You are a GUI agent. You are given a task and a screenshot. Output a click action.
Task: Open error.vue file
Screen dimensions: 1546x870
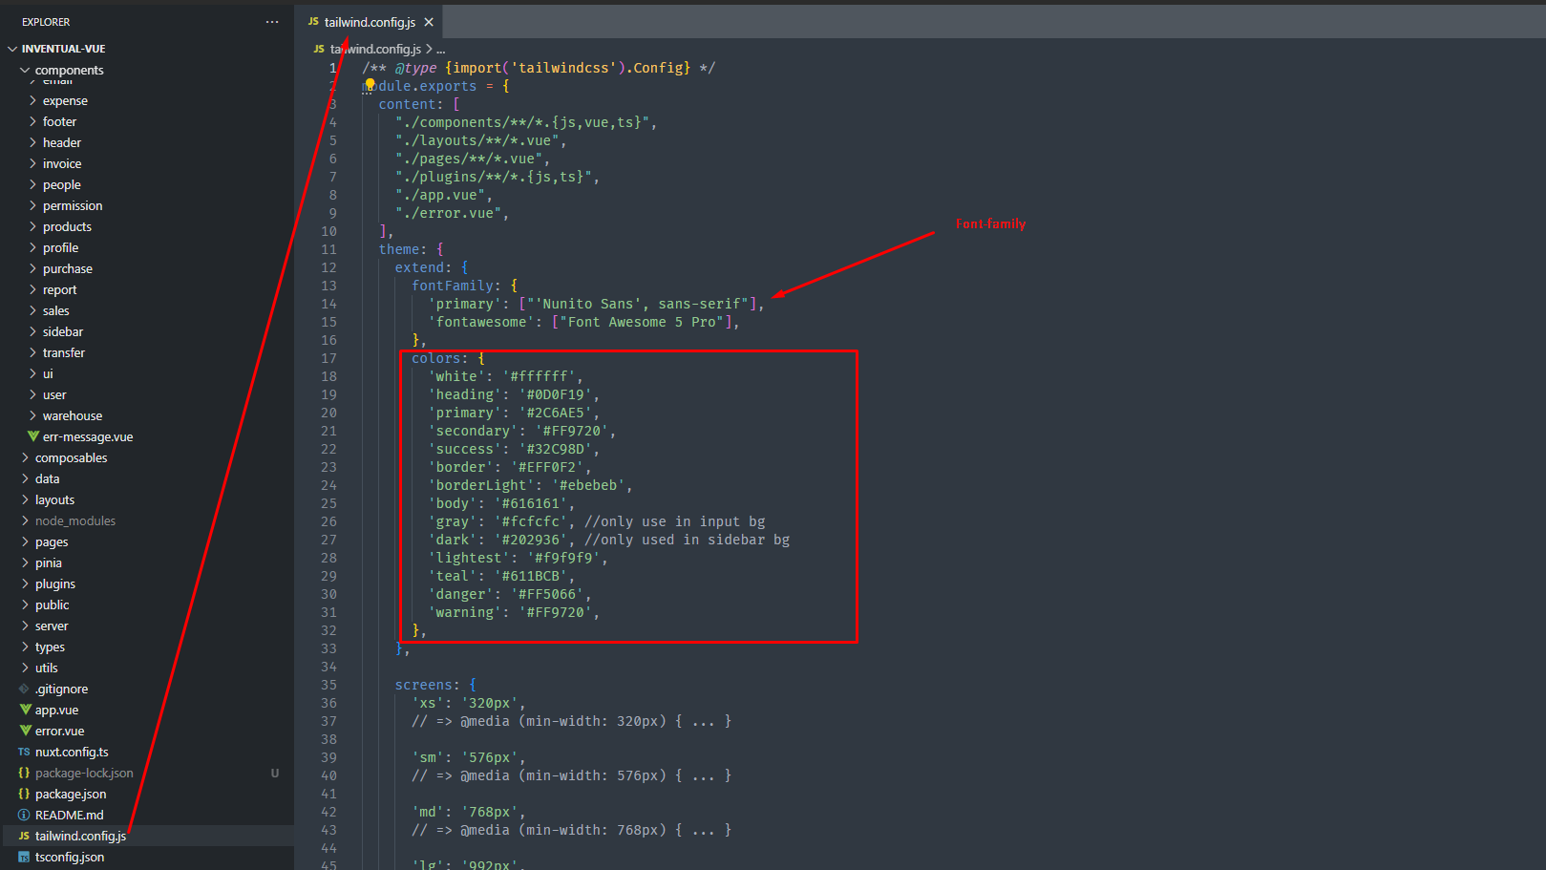(x=59, y=731)
